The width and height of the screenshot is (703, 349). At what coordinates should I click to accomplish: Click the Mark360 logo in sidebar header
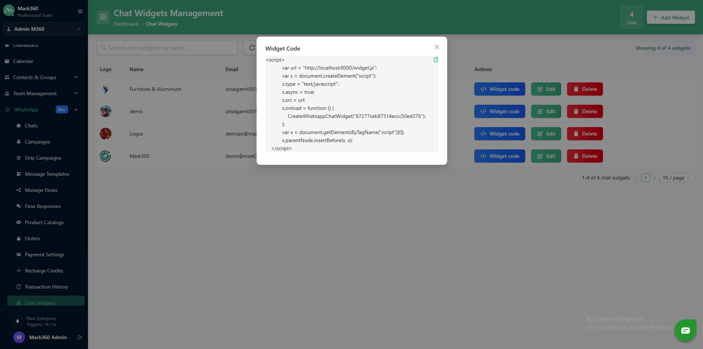click(x=9, y=11)
